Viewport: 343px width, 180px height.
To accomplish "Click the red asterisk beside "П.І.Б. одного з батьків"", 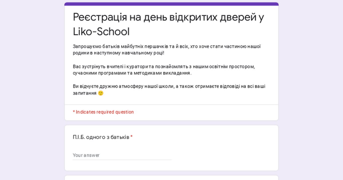I will 131,137.
